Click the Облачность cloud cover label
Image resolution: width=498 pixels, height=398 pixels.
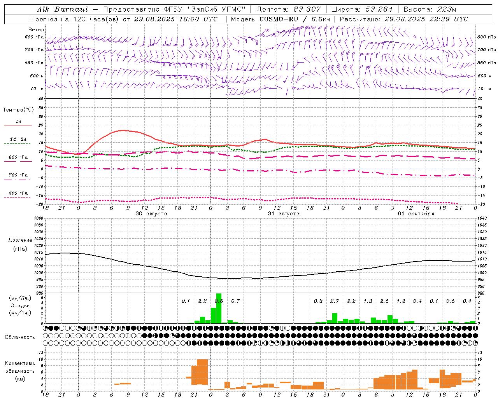pyautogui.click(x=20, y=337)
